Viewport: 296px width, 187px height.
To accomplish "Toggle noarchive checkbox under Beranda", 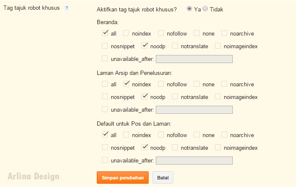I will [x=224, y=33].
